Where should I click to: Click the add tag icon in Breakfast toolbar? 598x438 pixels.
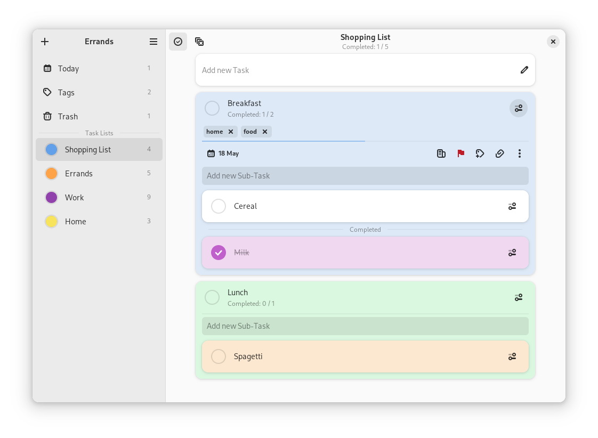click(480, 153)
